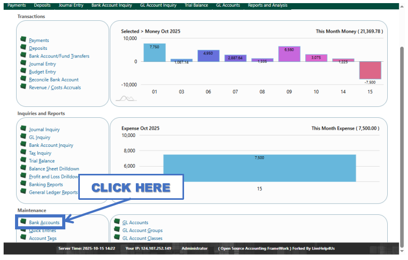Open Bank Account/Fund Transfers link
This screenshot has height=260, width=408.
(x=59, y=56)
